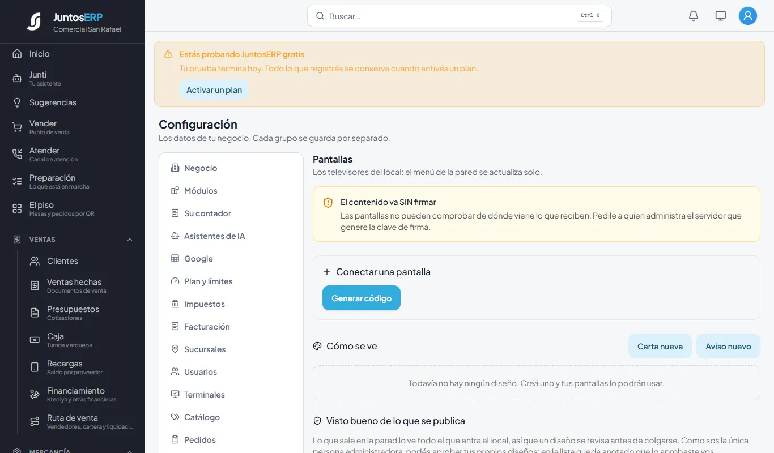Select Google in configuration list
The width and height of the screenshot is (774, 453).
pyautogui.click(x=231, y=259)
